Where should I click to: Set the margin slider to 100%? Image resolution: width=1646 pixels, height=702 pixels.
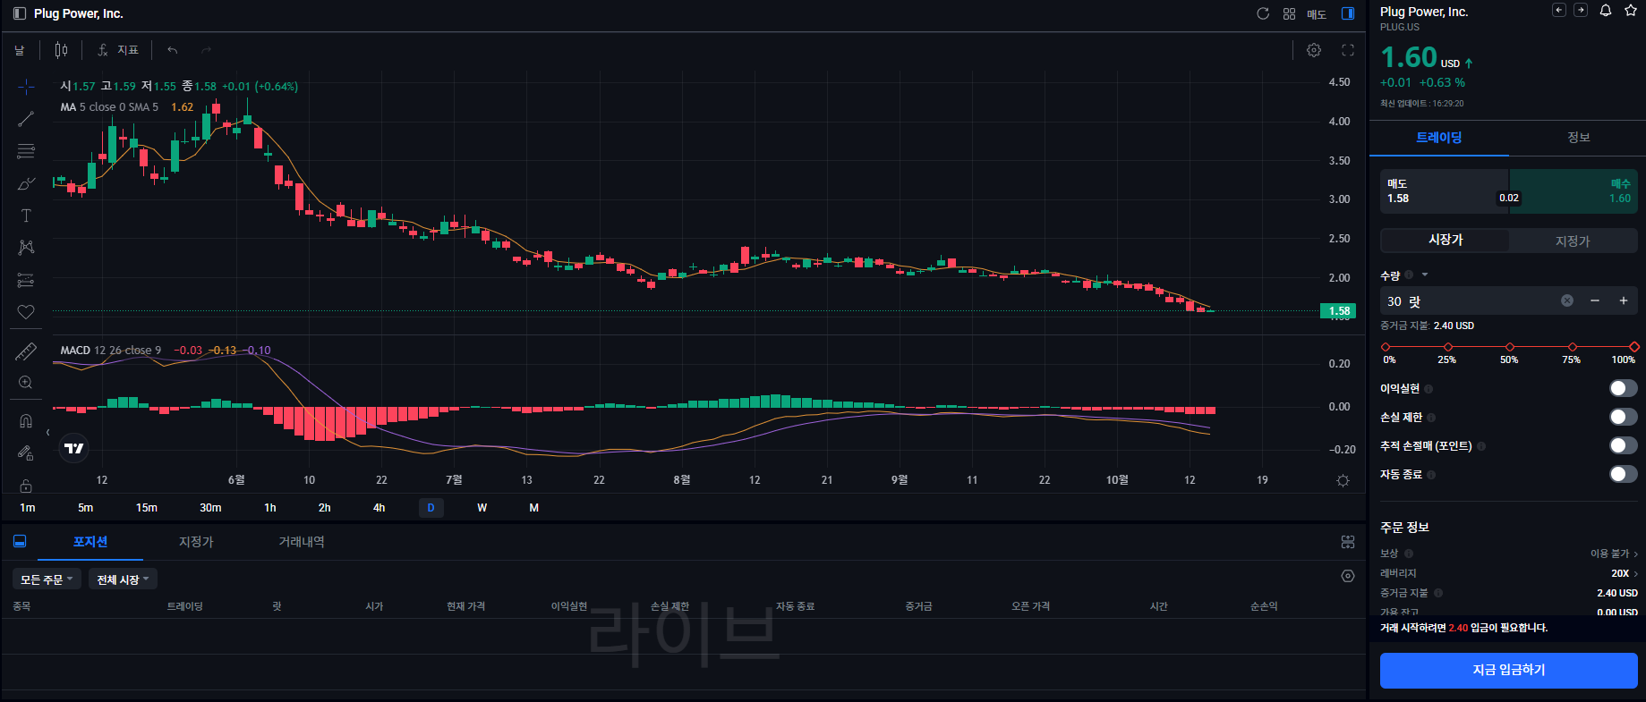pos(1633,347)
